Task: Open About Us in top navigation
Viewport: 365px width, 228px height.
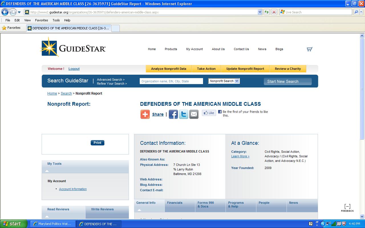Action: tap(218, 49)
